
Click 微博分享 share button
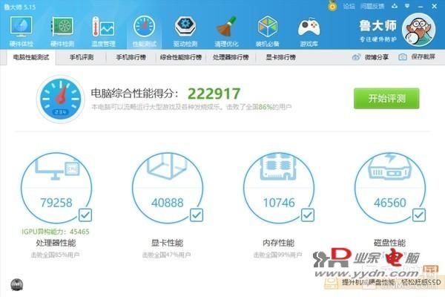click(x=370, y=57)
